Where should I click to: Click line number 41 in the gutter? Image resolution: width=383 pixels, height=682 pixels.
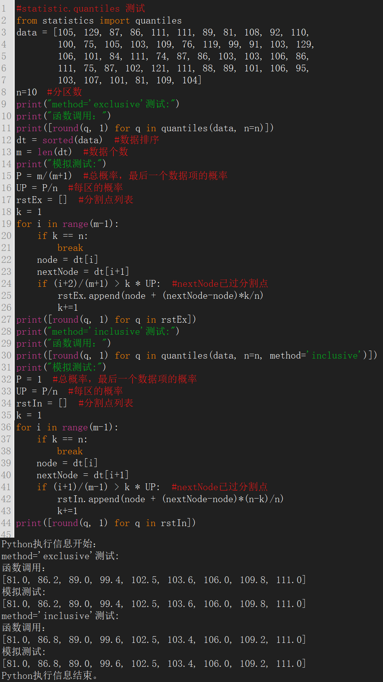pos(6,487)
